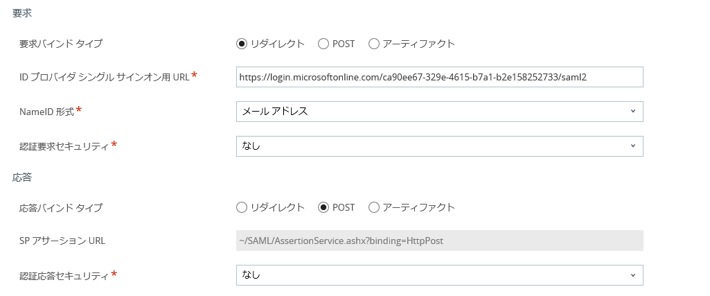Click the 要求バインド タイプ label text
Viewport: 710px width, 296px height.
(61, 44)
